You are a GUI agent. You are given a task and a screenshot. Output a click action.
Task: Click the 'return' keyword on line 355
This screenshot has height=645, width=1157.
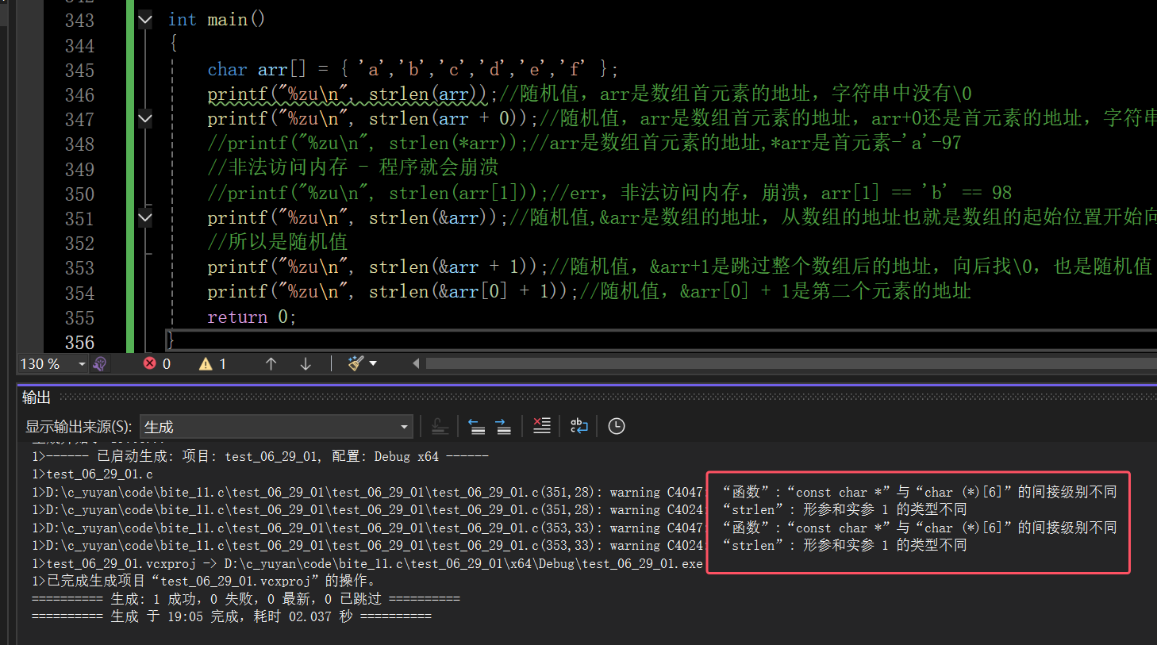tap(237, 317)
